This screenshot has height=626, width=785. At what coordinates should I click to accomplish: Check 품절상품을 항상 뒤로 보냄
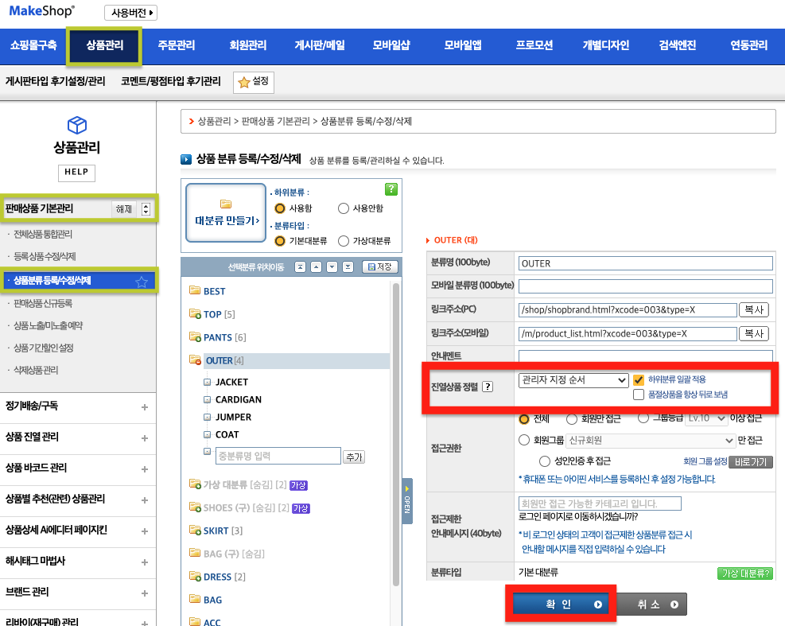pyautogui.click(x=639, y=395)
